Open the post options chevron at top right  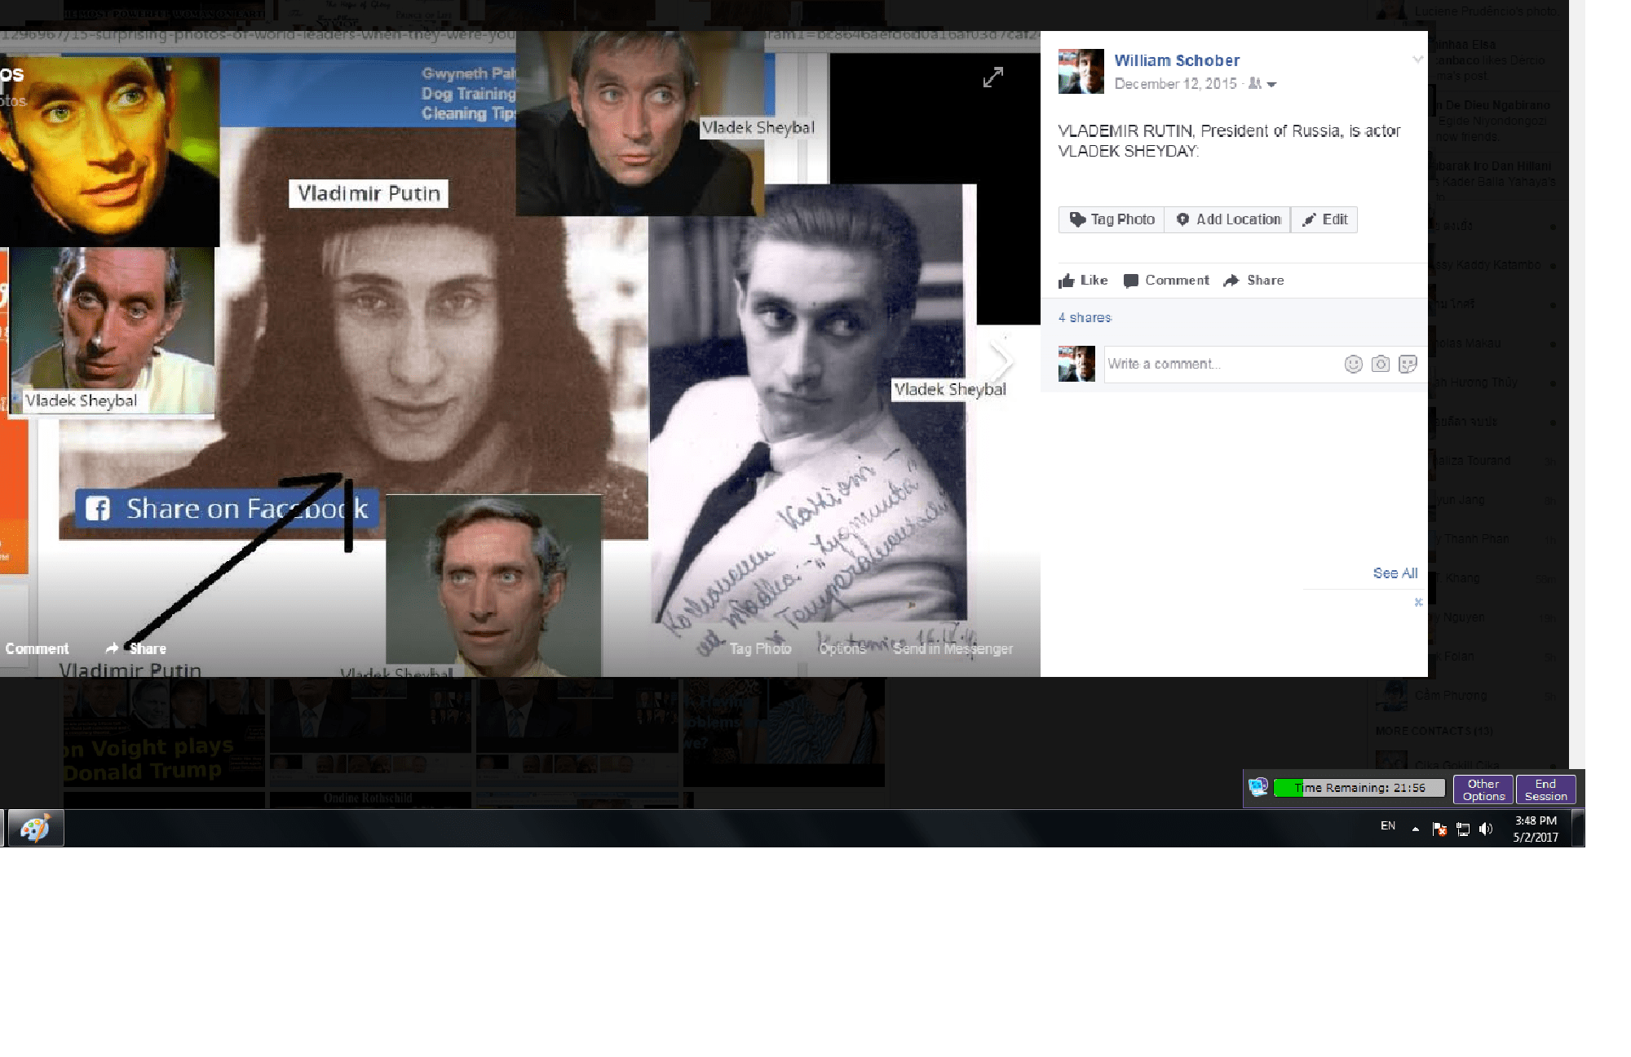point(1417,60)
